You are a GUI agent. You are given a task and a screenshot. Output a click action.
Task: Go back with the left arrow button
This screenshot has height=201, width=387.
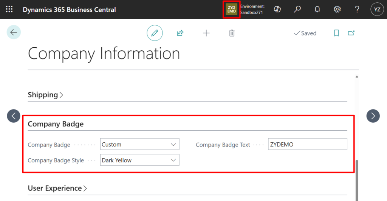point(14,33)
